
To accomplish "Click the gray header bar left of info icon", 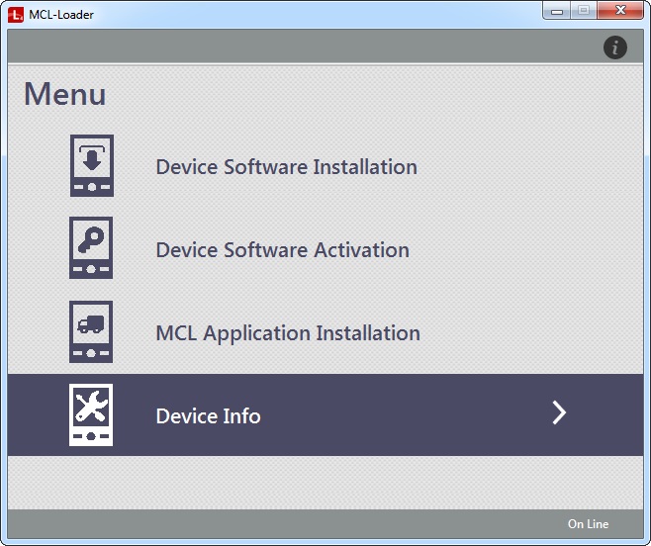I will pos(297,46).
